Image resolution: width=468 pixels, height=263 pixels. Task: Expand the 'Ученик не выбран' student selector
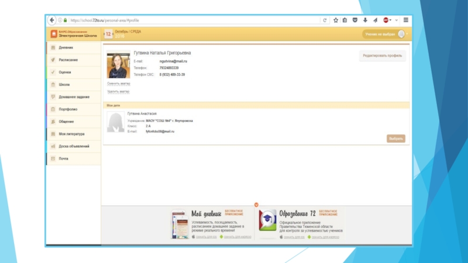point(384,34)
